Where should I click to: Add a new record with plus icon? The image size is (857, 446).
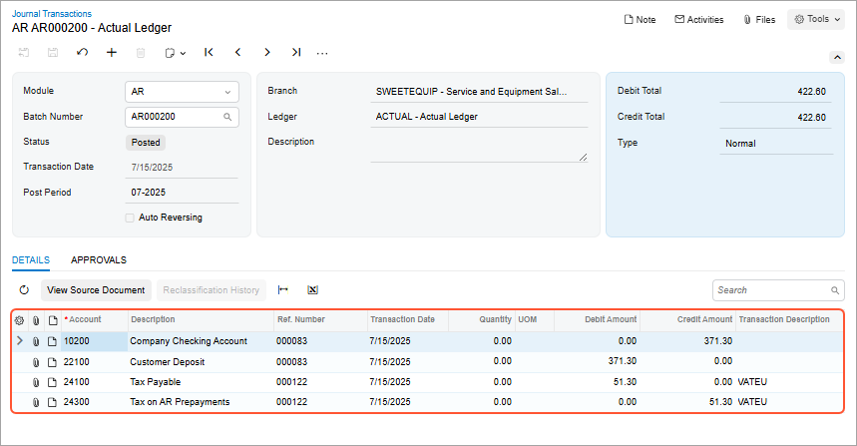(111, 52)
